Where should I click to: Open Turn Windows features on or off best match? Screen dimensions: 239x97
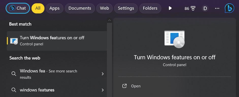click(x=57, y=41)
